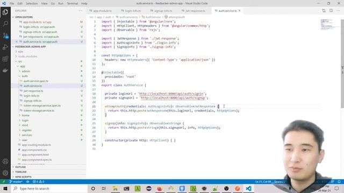Viewport: 344px width, 193px height.
Task: Collapse the src folder
Action: click(20, 62)
